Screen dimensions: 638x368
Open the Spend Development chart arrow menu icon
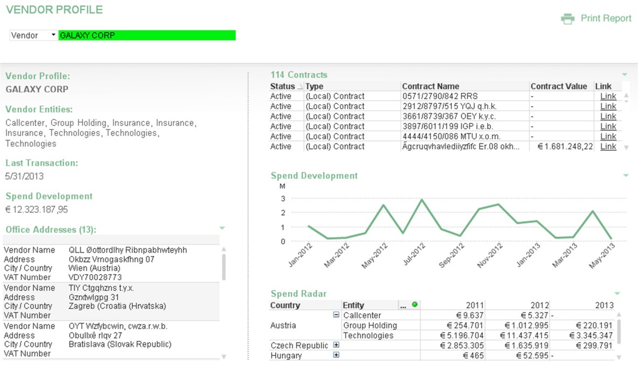point(626,176)
